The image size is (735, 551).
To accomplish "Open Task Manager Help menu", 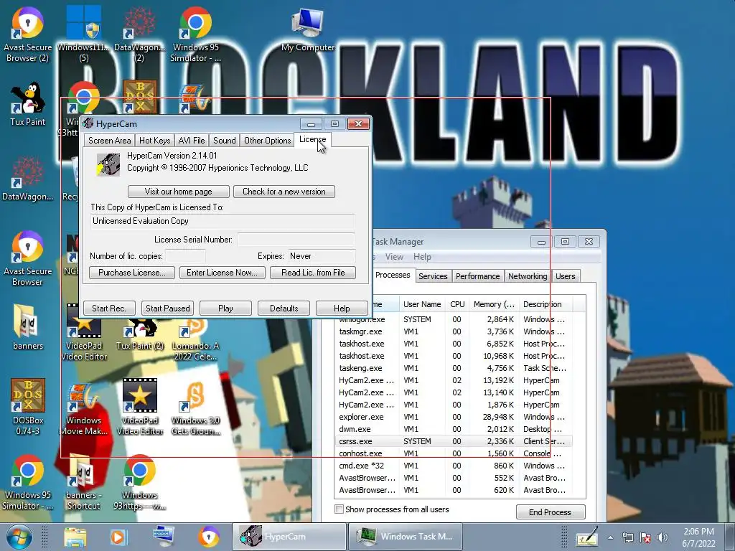I will point(422,257).
